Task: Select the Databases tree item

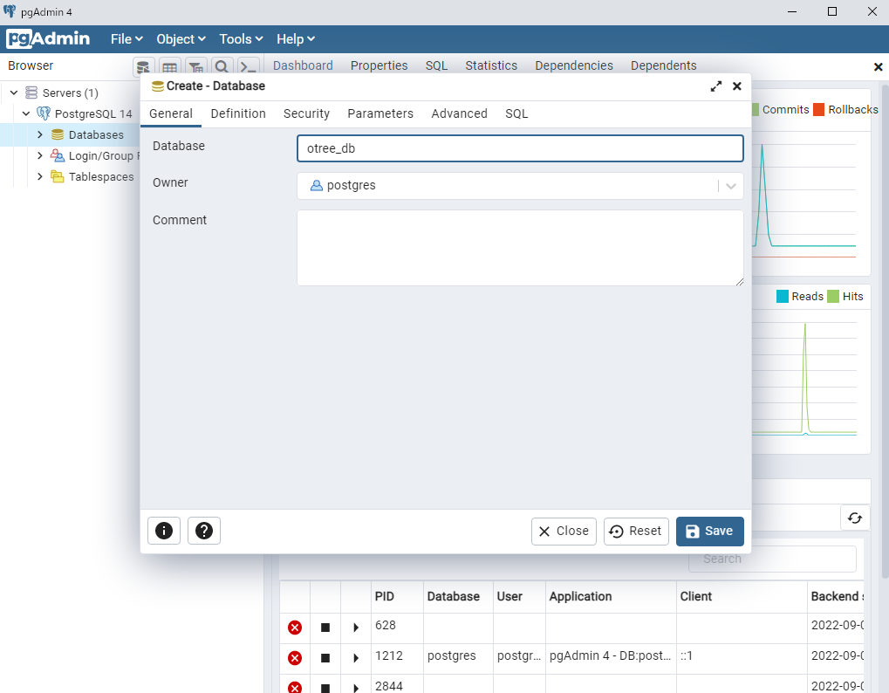Action: click(96, 135)
